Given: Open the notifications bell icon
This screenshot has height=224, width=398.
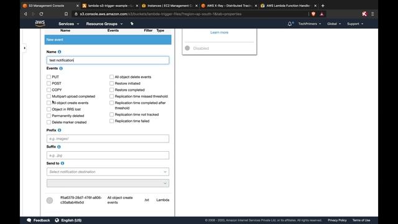Looking at the screenshot, I should pyautogui.click(x=290, y=24).
